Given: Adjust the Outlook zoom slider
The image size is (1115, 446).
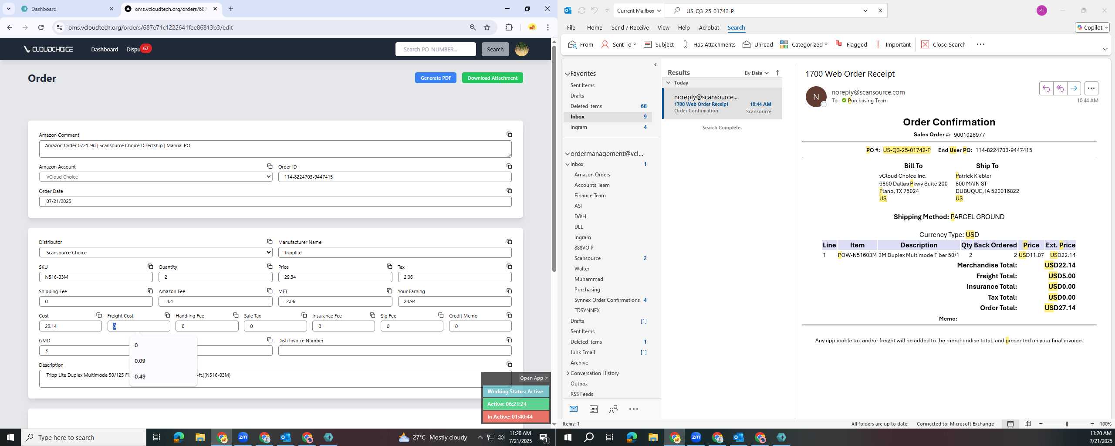Looking at the screenshot, I should click(1066, 424).
